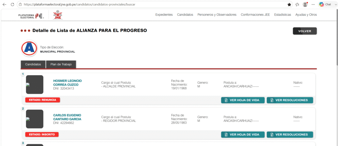Go back with the browser back arrow

point(4,4)
